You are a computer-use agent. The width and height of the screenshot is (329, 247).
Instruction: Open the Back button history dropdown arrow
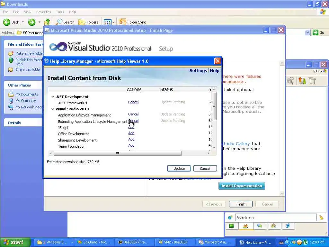pyautogui.click(x=23, y=22)
